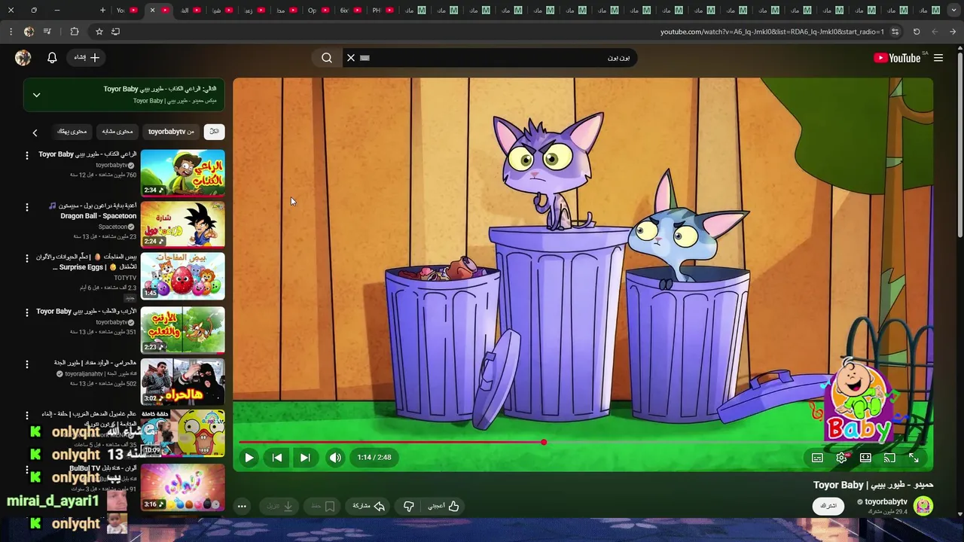Viewport: 964px width, 542px height.
Task: Open Chrome profile avatar
Action: [29, 32]
